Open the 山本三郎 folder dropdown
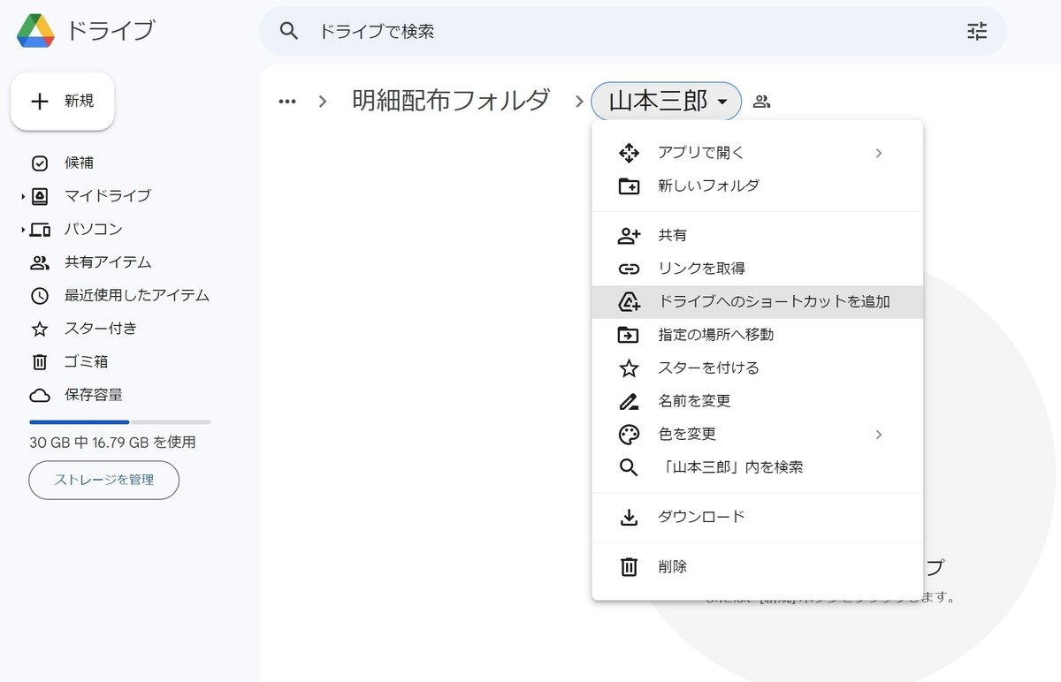Screen dimensions: 1061x682 [x=722, y=102]
